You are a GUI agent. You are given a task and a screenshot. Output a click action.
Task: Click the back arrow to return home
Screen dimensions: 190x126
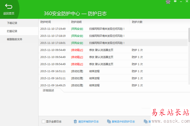coord(9,6)
